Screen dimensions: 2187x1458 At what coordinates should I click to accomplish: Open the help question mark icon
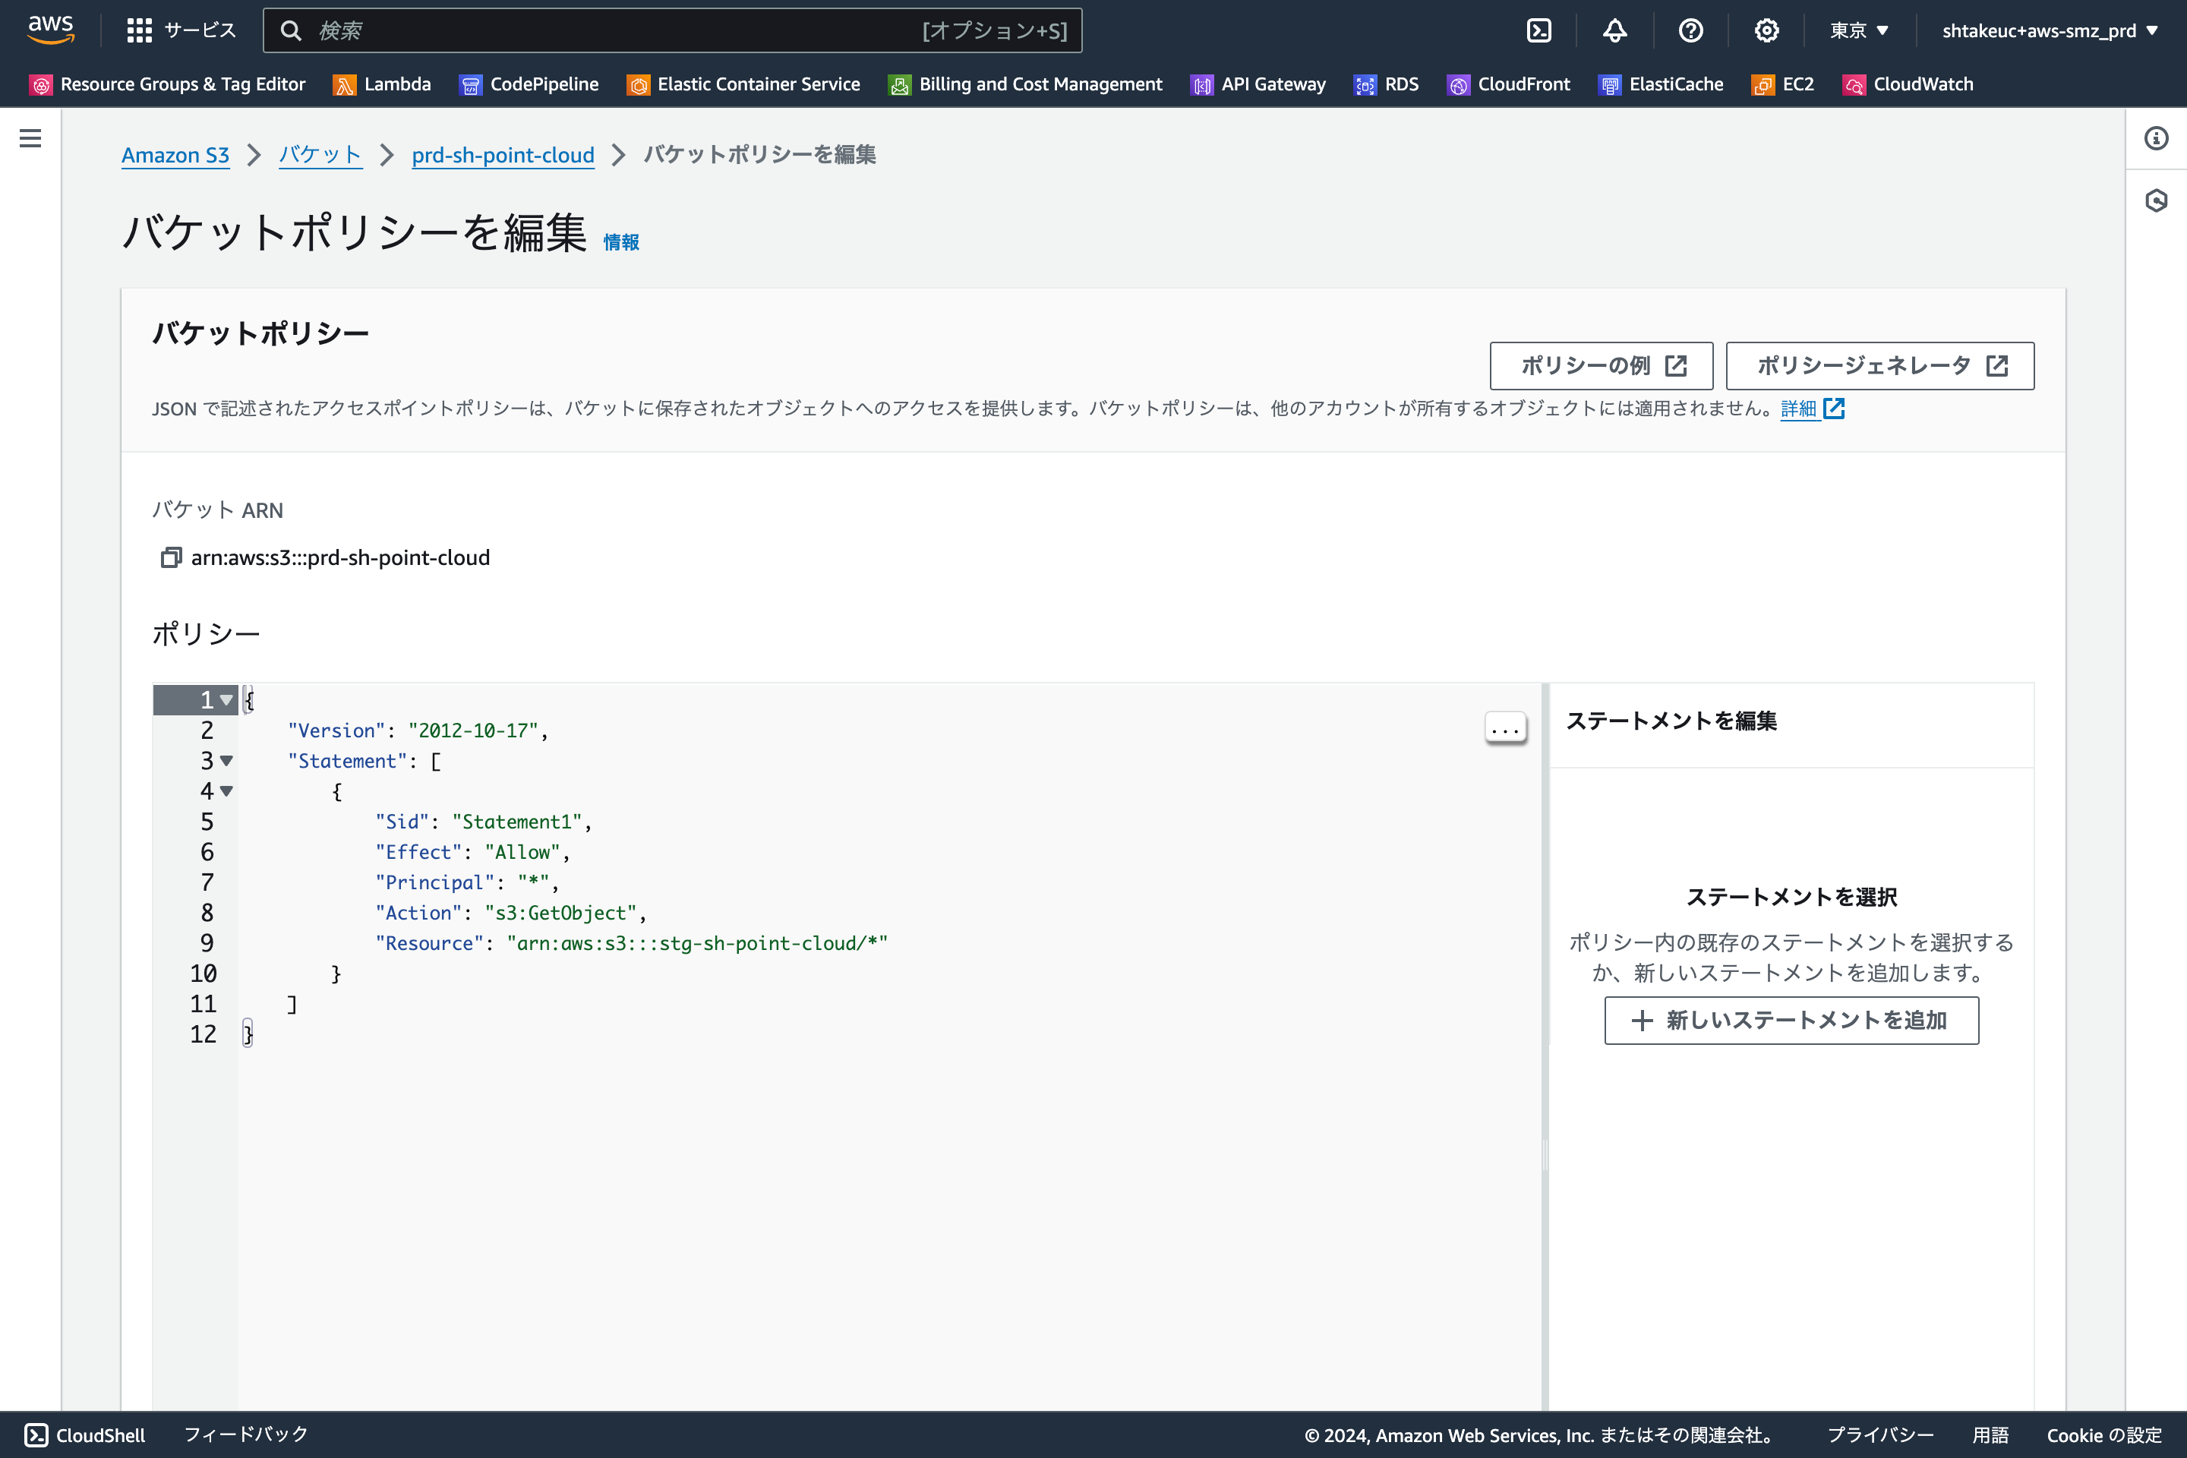pyautogui.click(x=1690, y=30)
